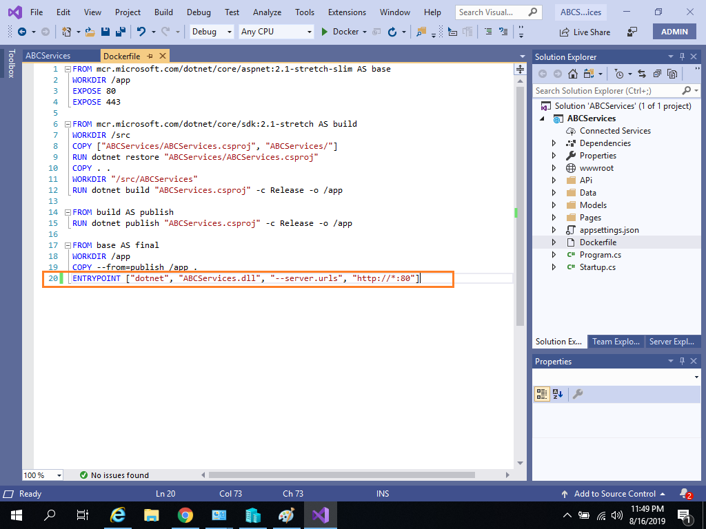
Task: Click the Live Share label
Action: coord(592,32)
